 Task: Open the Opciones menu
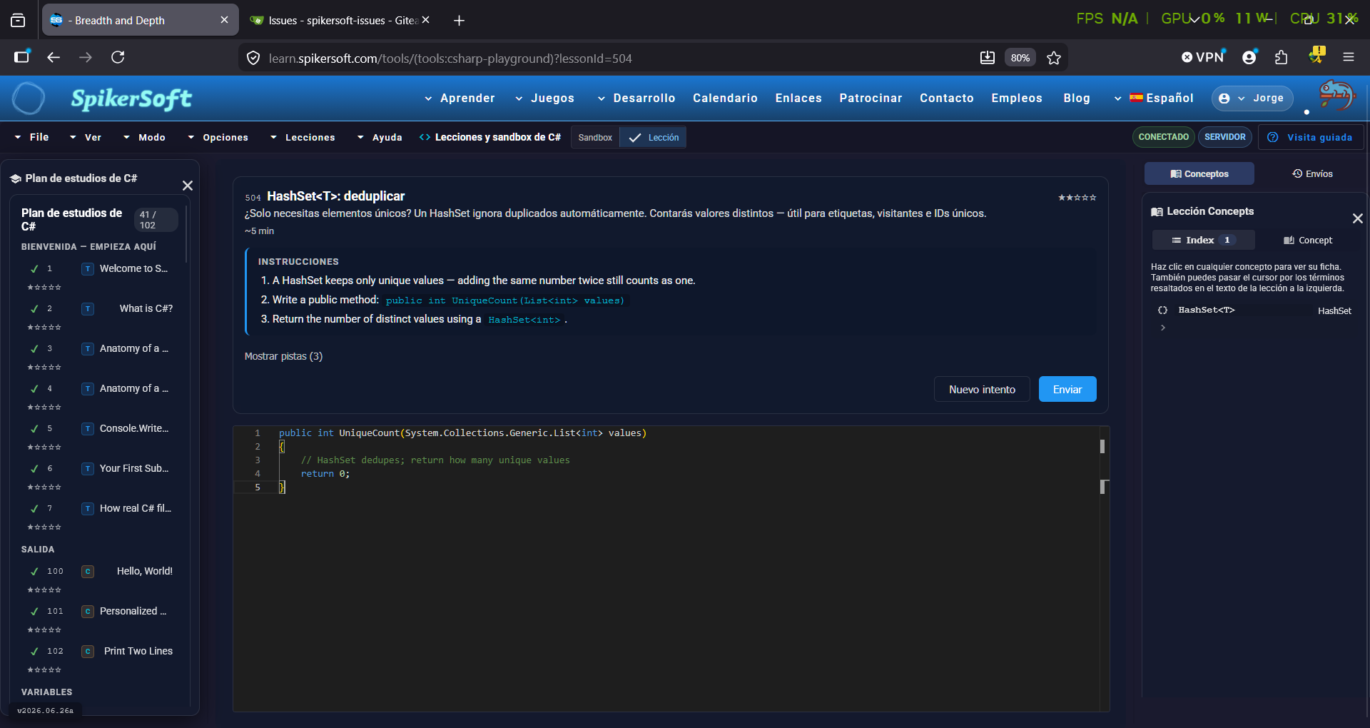(218, 137)
